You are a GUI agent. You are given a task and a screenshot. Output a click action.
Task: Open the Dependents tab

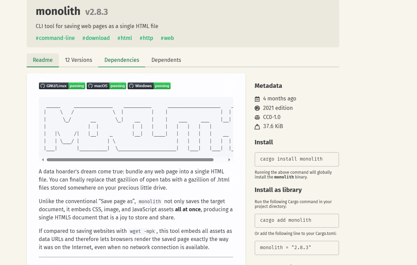166,60
